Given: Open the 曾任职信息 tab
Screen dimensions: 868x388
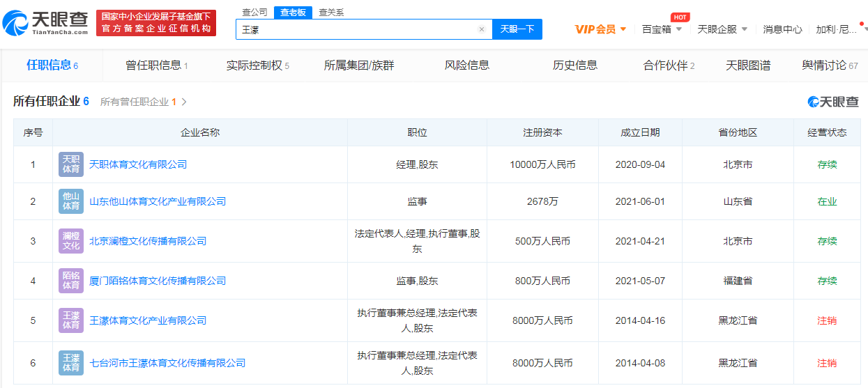Looking at the screenshot, I should [x=157, y=65].
